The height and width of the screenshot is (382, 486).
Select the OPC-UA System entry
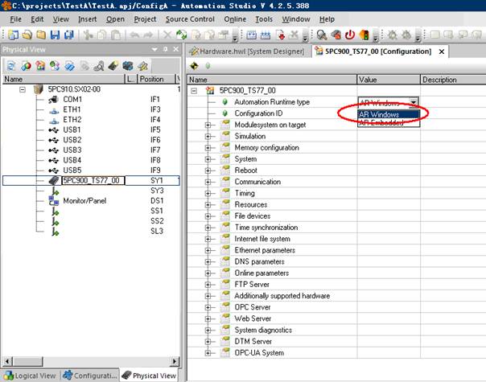pos(258,353)
